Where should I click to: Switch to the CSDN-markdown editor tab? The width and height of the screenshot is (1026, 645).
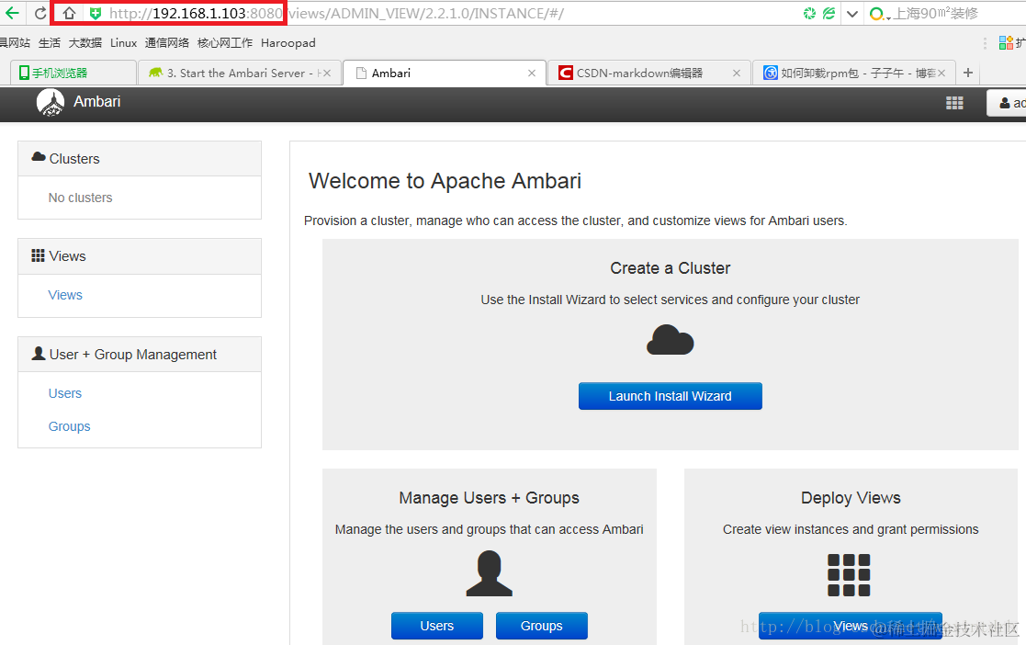649,74
